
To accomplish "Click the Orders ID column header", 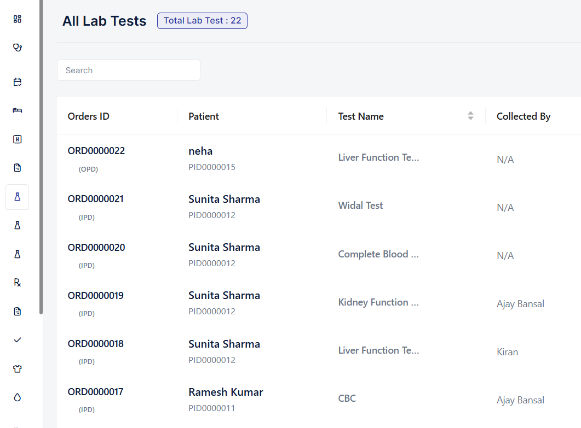I will (x=88, y=116).
